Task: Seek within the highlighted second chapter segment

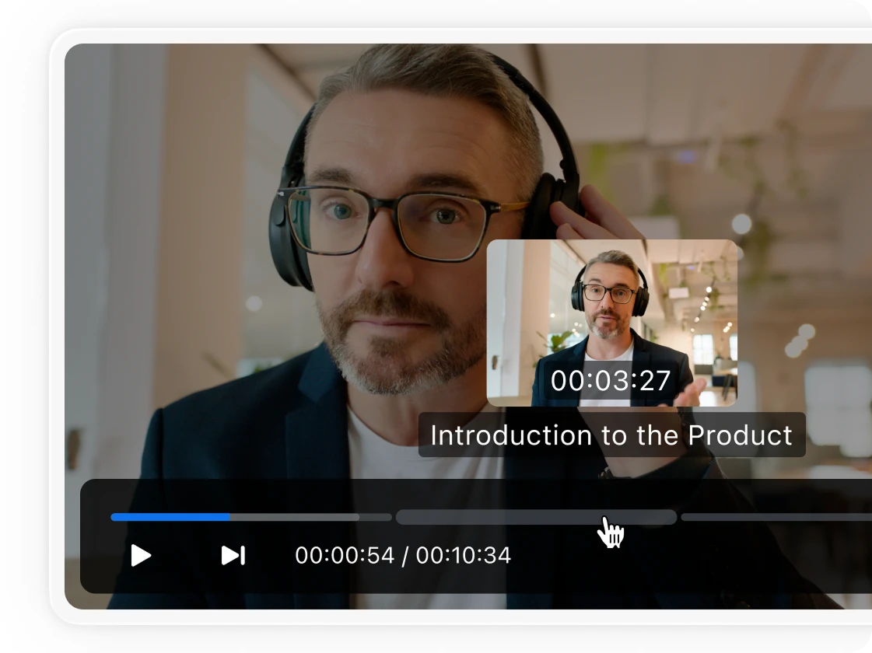Action: pos(536,518)
